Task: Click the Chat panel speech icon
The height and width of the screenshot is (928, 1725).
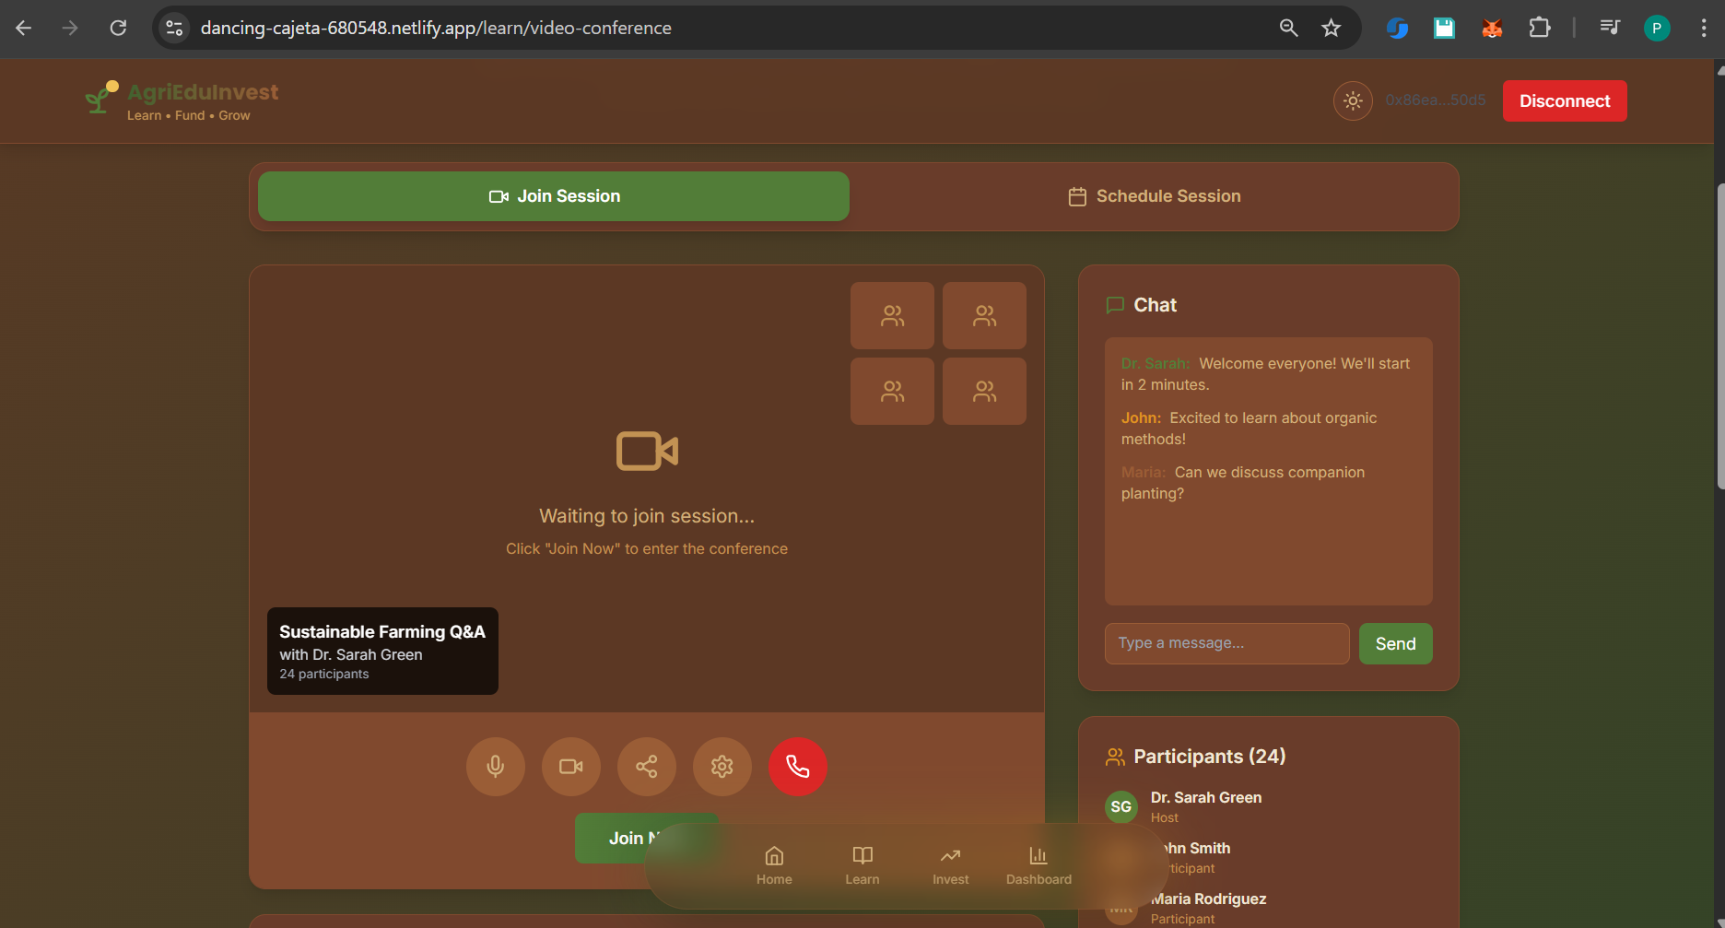Action: 1115,305
